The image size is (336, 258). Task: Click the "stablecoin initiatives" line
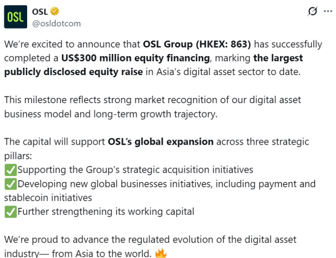coord(48,198)
